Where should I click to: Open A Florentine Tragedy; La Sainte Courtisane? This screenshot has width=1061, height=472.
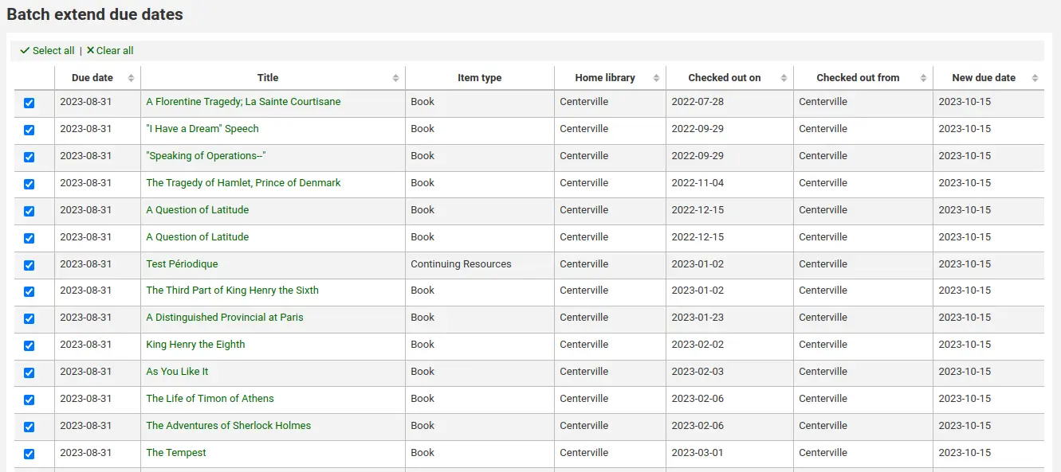pyautogui.click(x=243, y=102)
